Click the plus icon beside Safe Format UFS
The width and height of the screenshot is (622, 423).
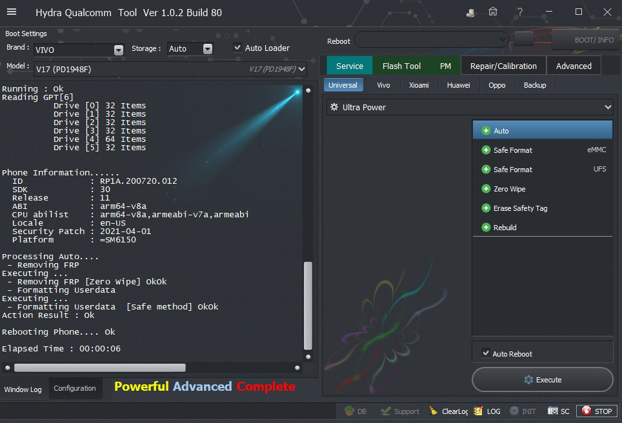pos(486,170)
